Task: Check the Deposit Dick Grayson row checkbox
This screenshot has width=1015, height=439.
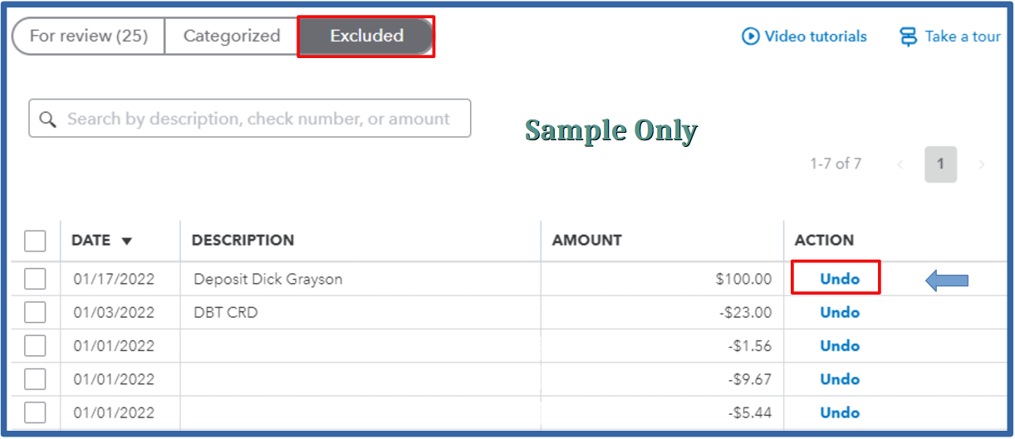Action: point(35,279)
